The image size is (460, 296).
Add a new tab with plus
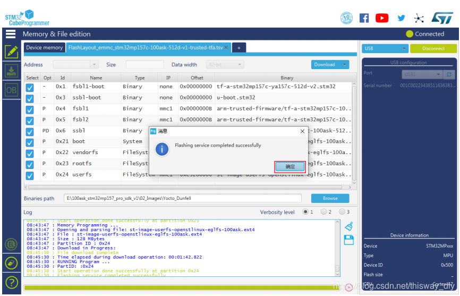(x=239, y=48)
